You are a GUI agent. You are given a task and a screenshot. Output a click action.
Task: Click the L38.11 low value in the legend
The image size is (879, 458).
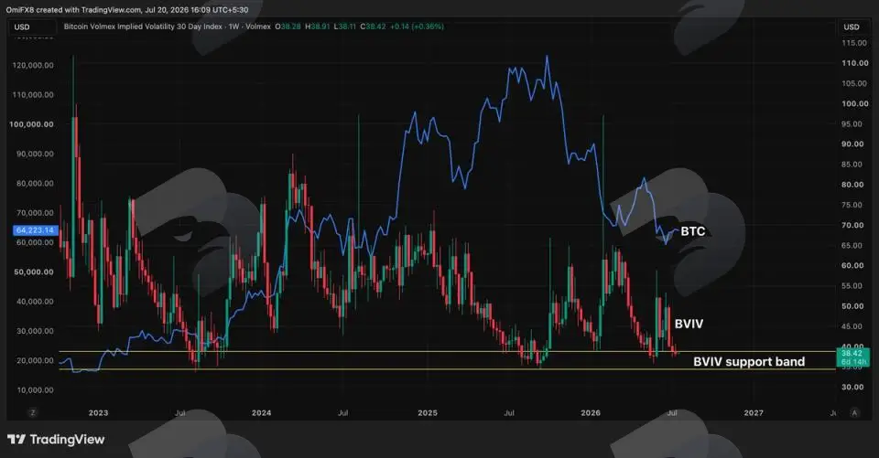pos(345,27)
